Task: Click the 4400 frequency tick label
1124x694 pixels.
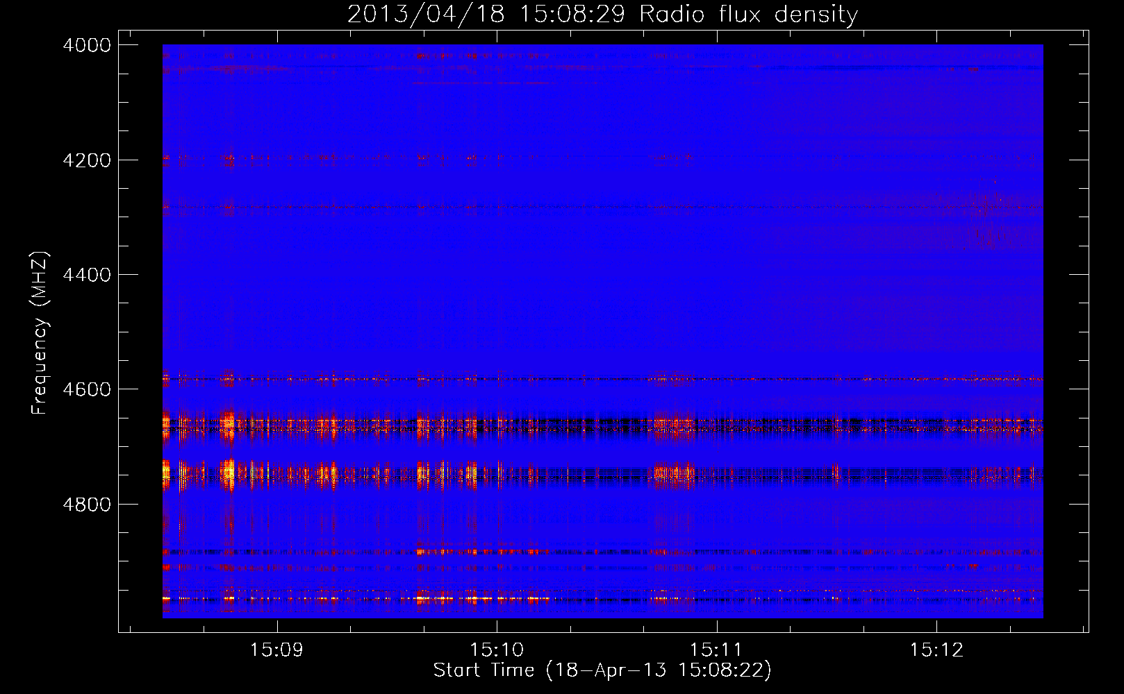Action: [x=87, y=275]
